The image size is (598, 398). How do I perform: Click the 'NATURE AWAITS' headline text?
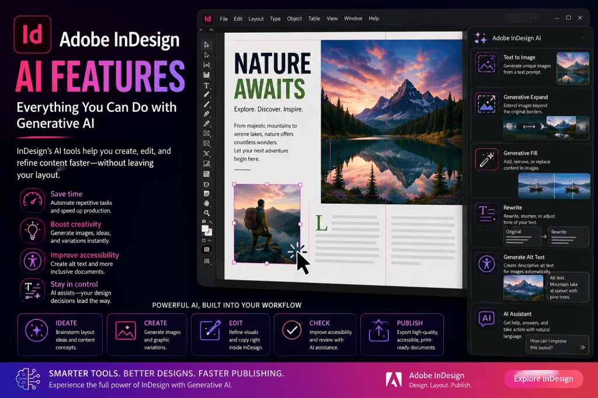pyautogui.click(x=272, y=76)
